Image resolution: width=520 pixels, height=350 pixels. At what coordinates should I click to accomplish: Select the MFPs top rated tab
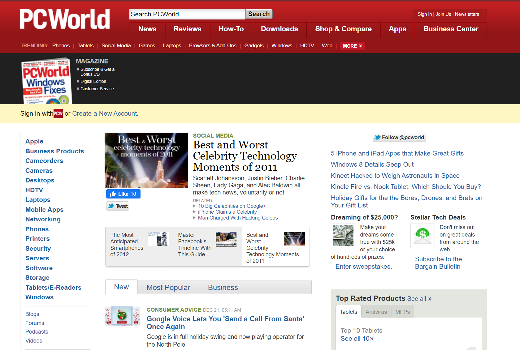[402, 312]
